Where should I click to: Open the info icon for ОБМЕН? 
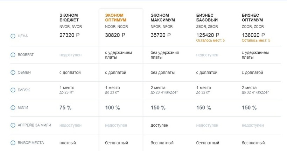click(x=13, y=73)
